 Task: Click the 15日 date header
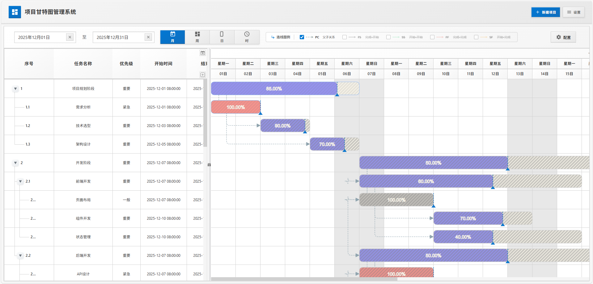(x=569, y=74)
